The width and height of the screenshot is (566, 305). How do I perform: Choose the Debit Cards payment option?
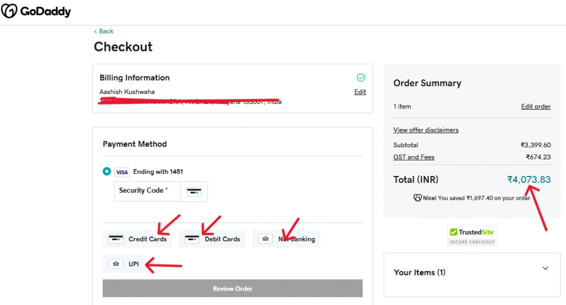pyautogui.click(x=212, y=239)
